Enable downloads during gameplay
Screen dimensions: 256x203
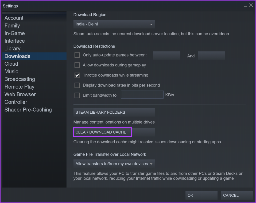point(77,65)
